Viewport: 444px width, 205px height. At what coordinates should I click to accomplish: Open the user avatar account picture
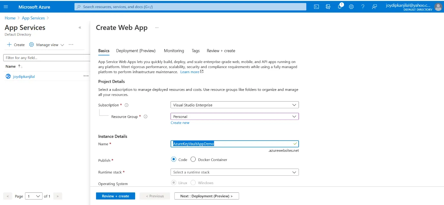(438, 6)
